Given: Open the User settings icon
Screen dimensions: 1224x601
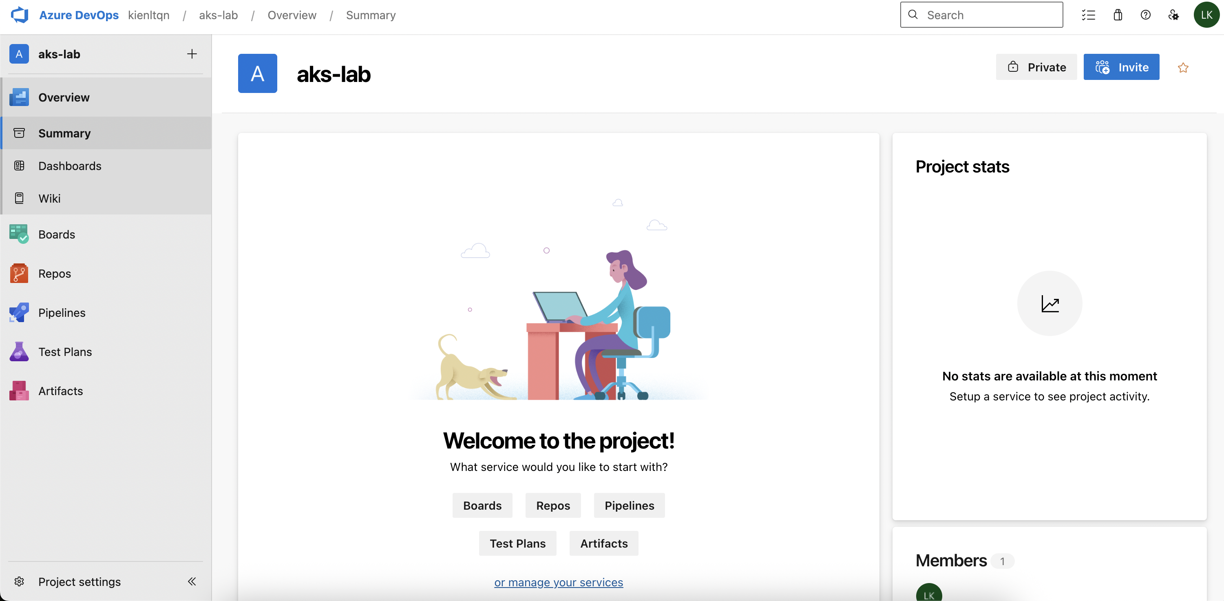Looking at the screenshot, I should [x=1173, y=15].
